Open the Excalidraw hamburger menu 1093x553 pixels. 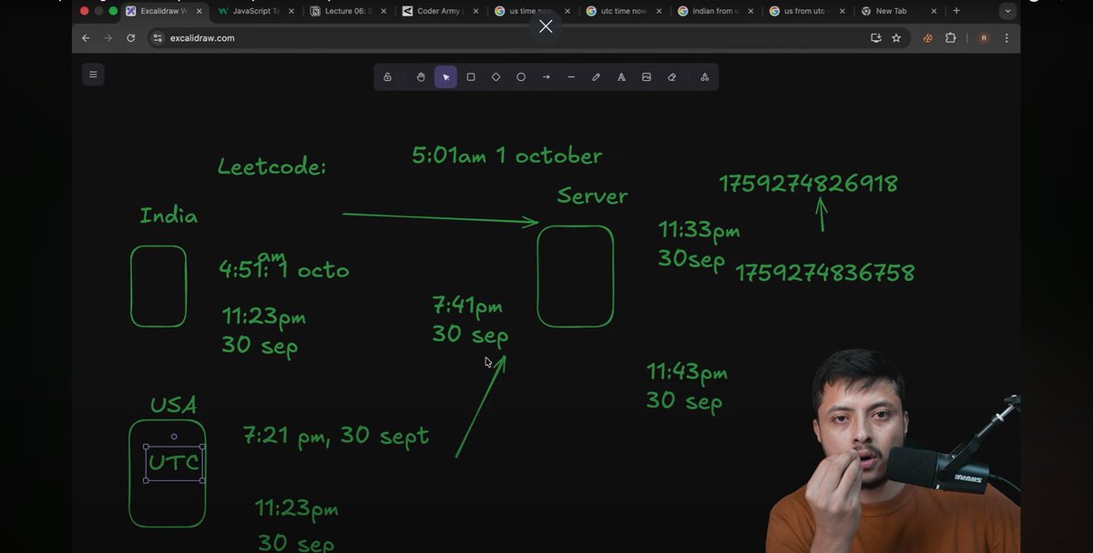(x=93, y=75)
